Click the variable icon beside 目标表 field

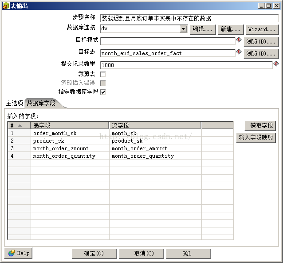[x=239, y=52]
